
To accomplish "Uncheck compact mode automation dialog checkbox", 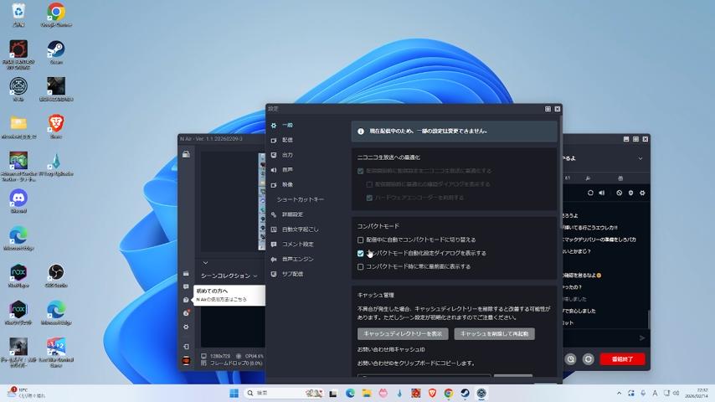I will 360,253.
